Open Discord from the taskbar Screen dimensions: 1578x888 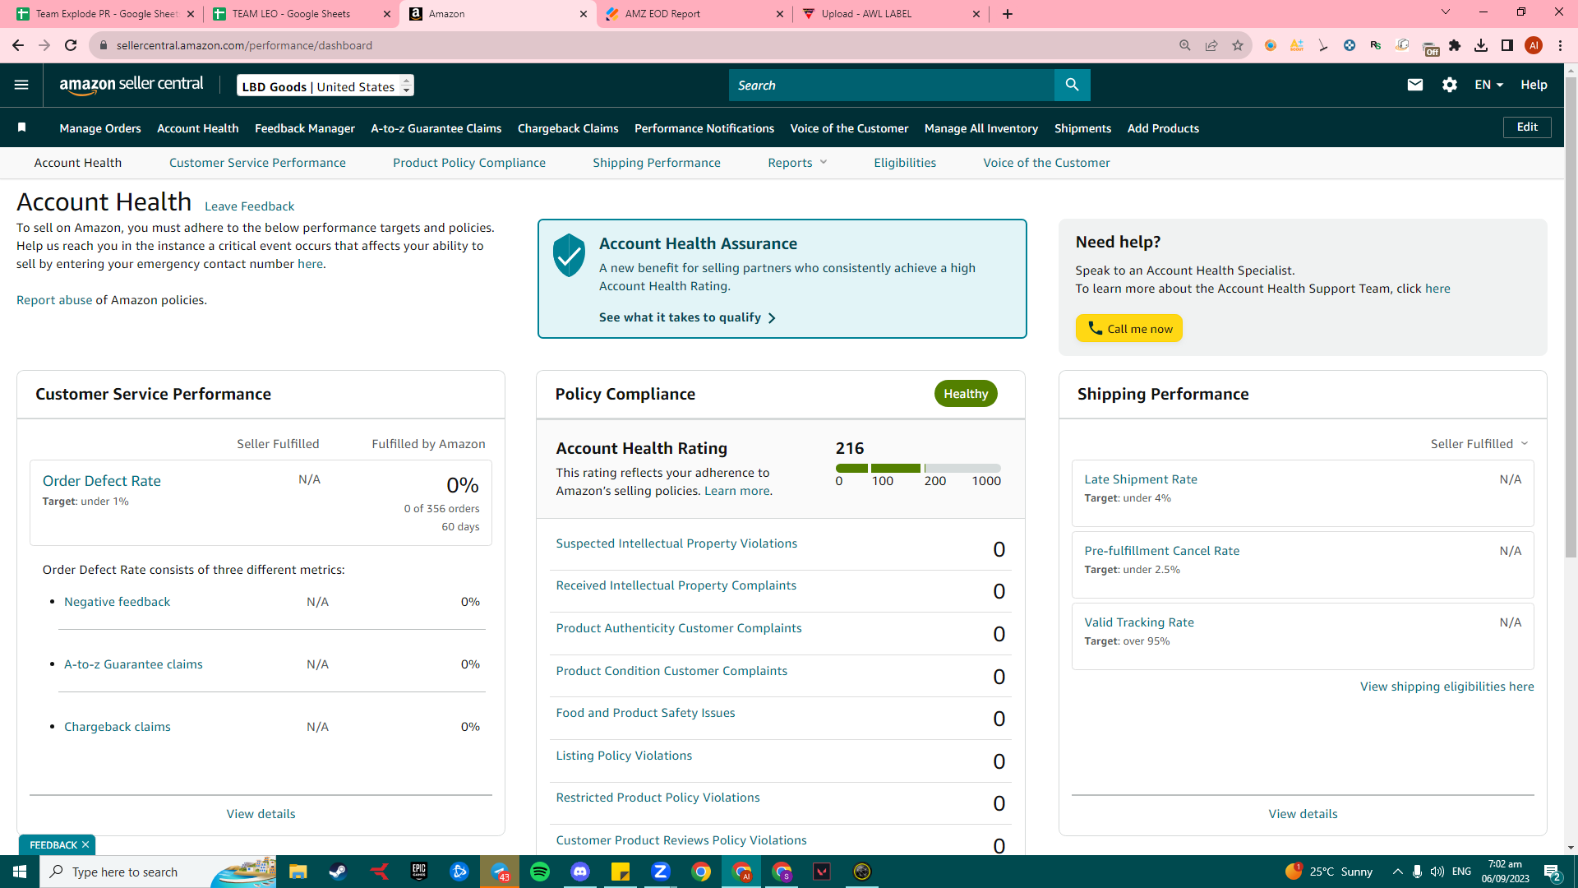(x=580, y=872)
